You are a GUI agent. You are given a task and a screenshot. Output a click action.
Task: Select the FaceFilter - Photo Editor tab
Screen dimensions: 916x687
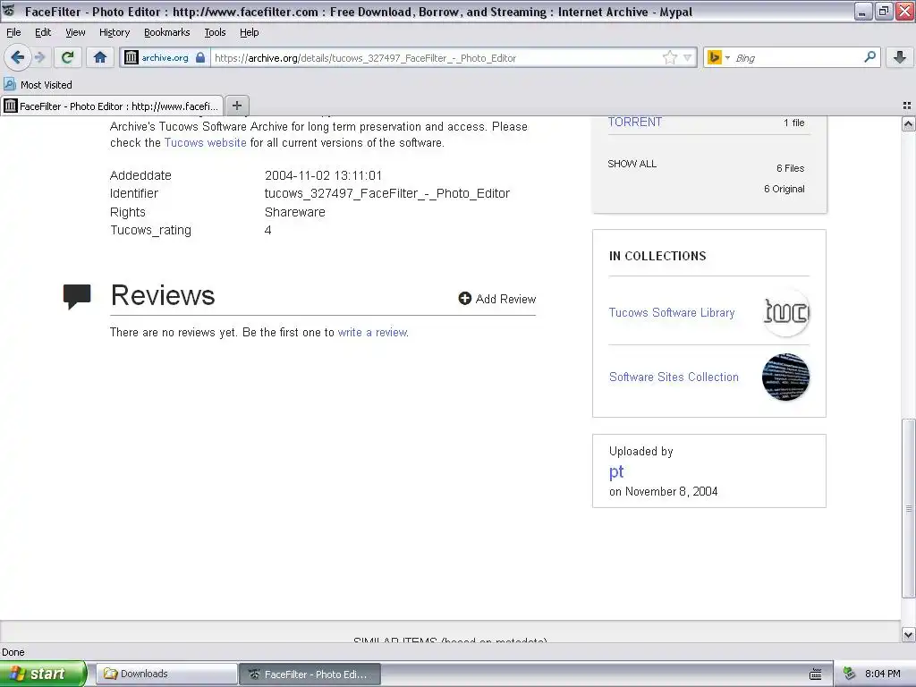[112, 106]
